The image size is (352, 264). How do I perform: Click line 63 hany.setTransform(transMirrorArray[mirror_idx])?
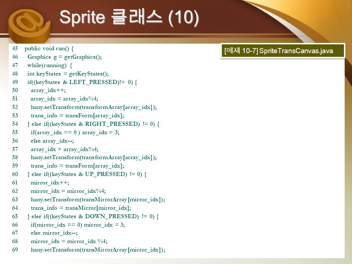click(x=98, y=199)
